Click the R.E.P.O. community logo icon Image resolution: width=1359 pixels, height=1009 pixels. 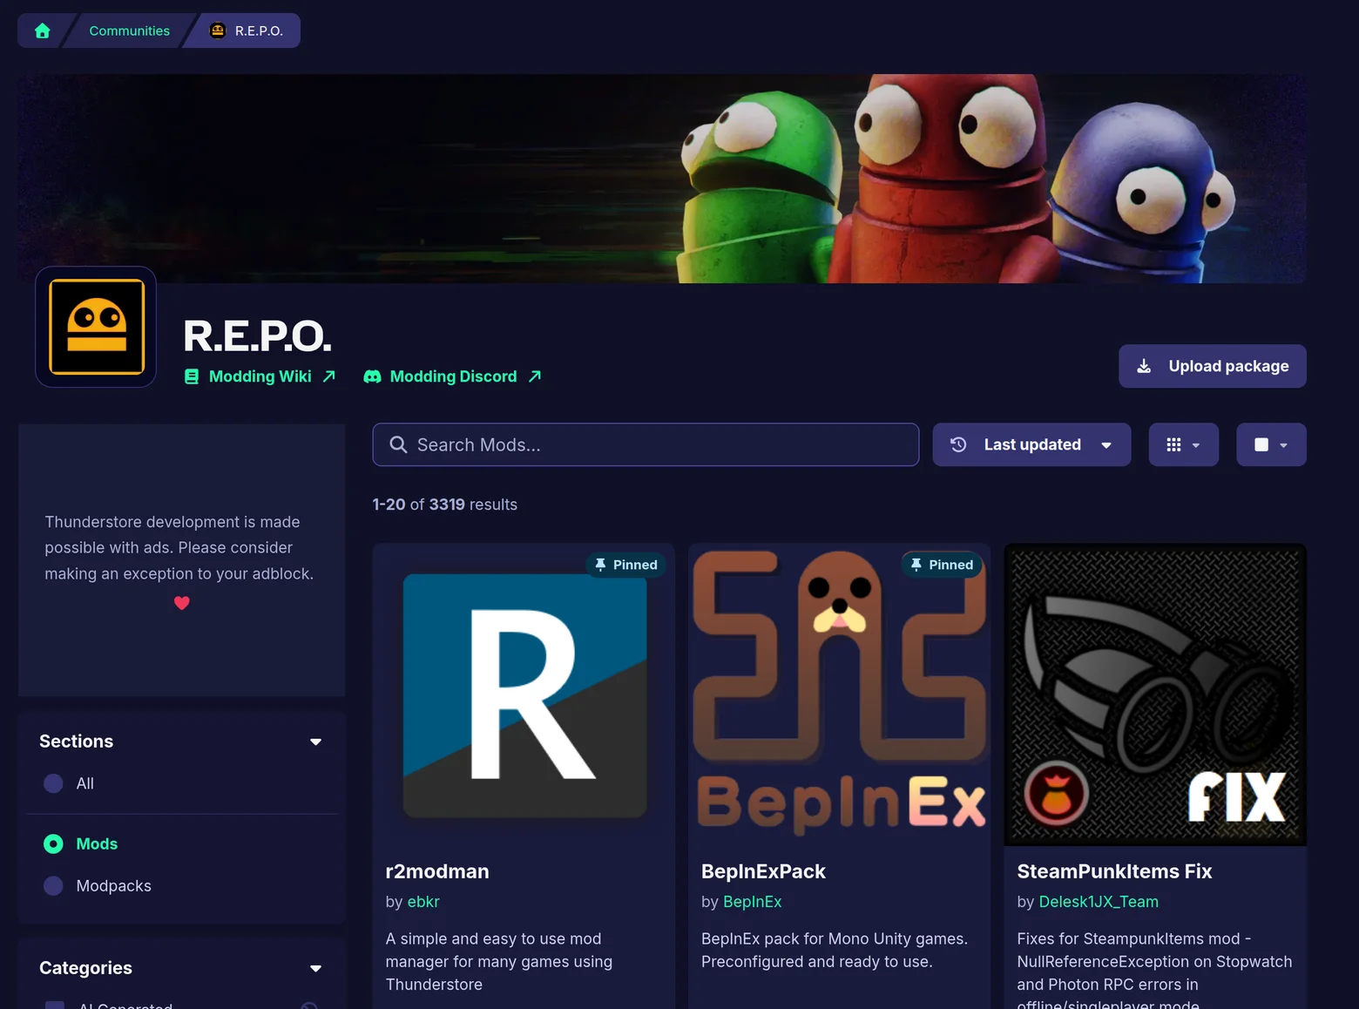coord(96,327)
